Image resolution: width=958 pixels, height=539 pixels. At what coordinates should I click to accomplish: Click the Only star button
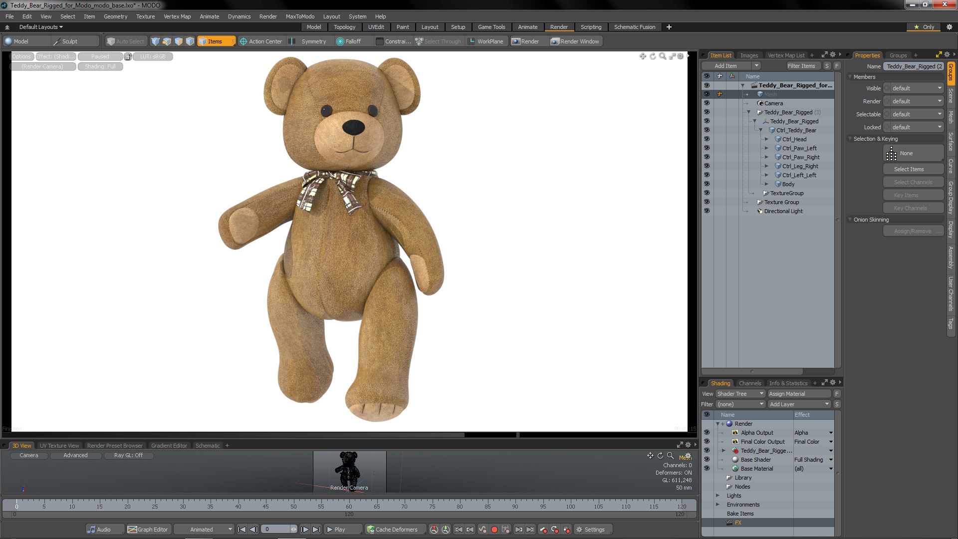click(x=924, y=27)
